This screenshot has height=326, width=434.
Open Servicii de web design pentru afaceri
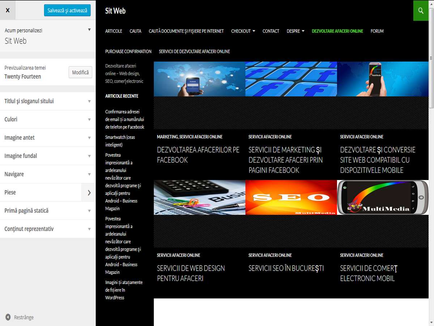pyautogui.click(x=191, y=273)
